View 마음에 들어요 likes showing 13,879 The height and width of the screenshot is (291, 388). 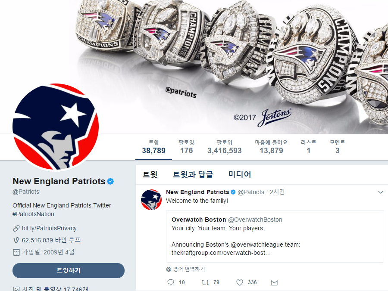[x=271, y=147]
